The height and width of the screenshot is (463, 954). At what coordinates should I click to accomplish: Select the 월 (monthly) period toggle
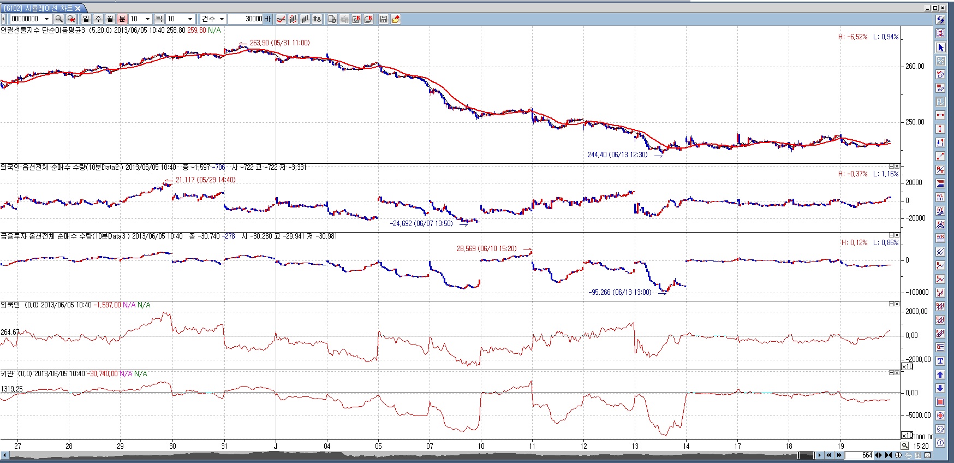110,19
